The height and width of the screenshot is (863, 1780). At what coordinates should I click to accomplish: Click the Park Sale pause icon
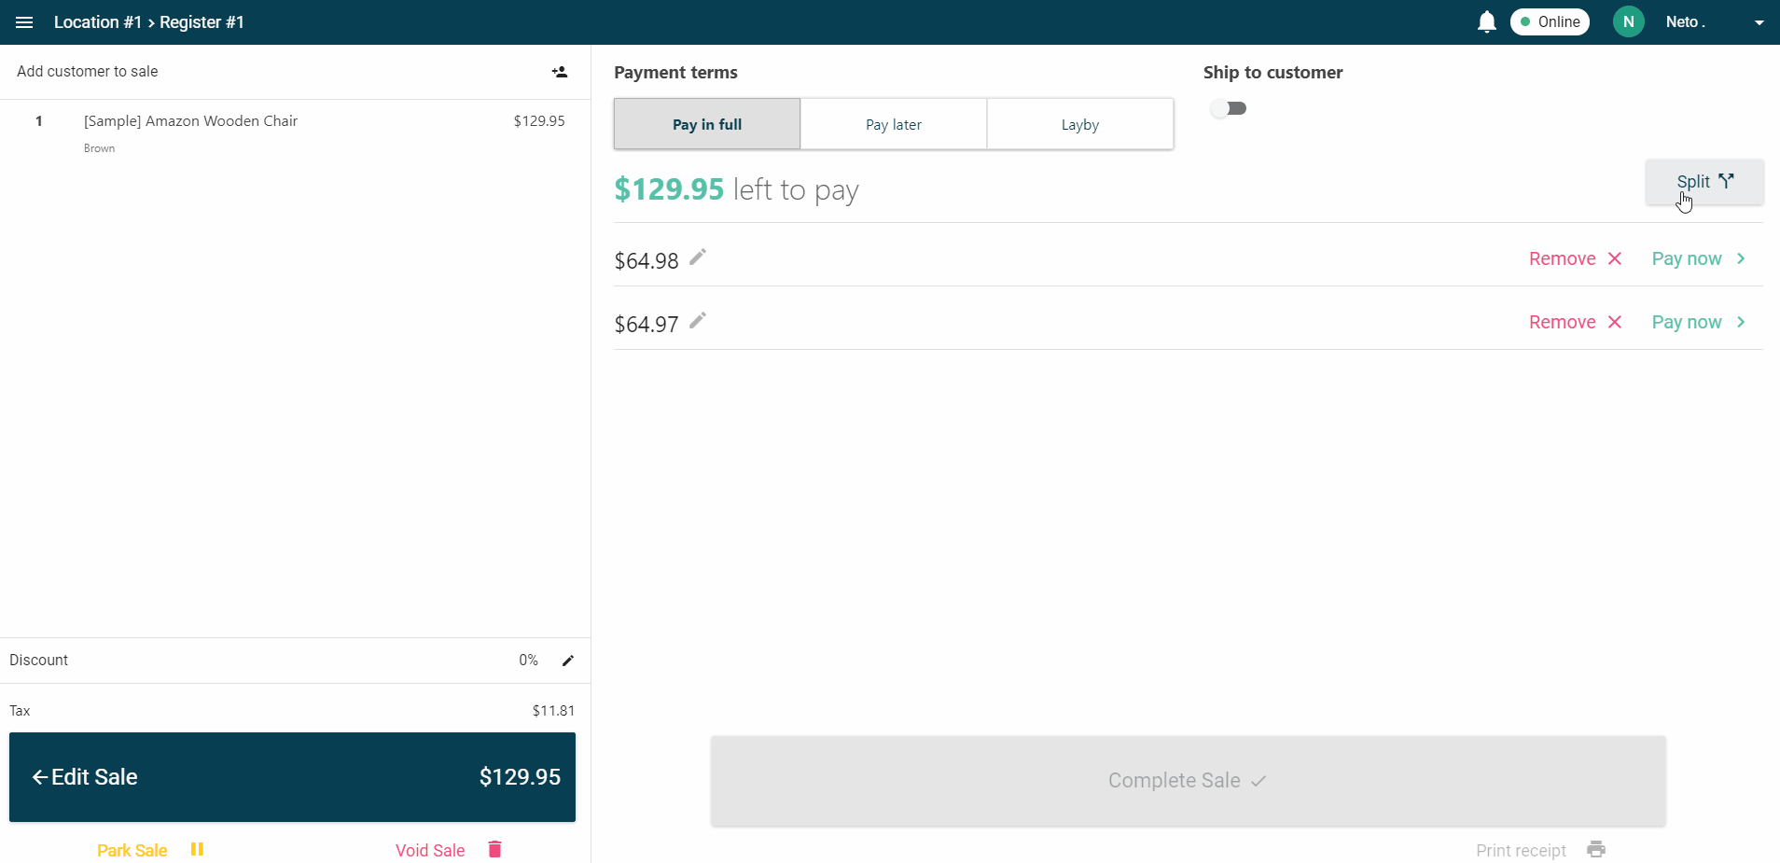coord(197,849)
